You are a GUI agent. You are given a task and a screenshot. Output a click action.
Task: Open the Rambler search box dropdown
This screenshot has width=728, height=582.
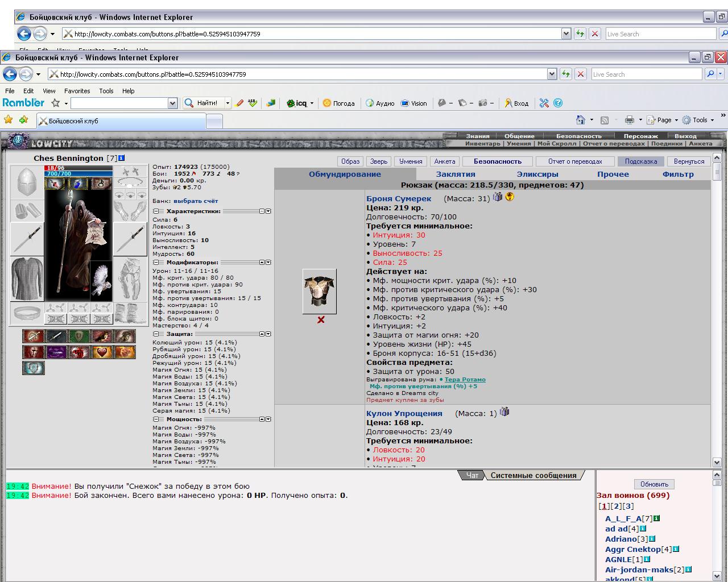coord(172,103)
